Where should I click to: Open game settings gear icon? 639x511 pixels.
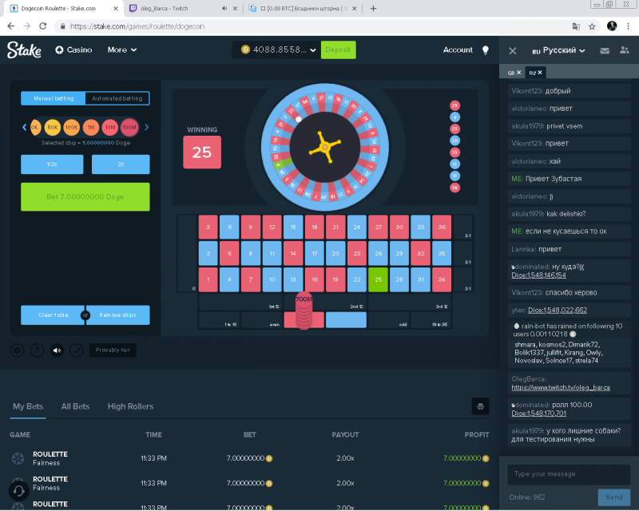click(17, 350)
